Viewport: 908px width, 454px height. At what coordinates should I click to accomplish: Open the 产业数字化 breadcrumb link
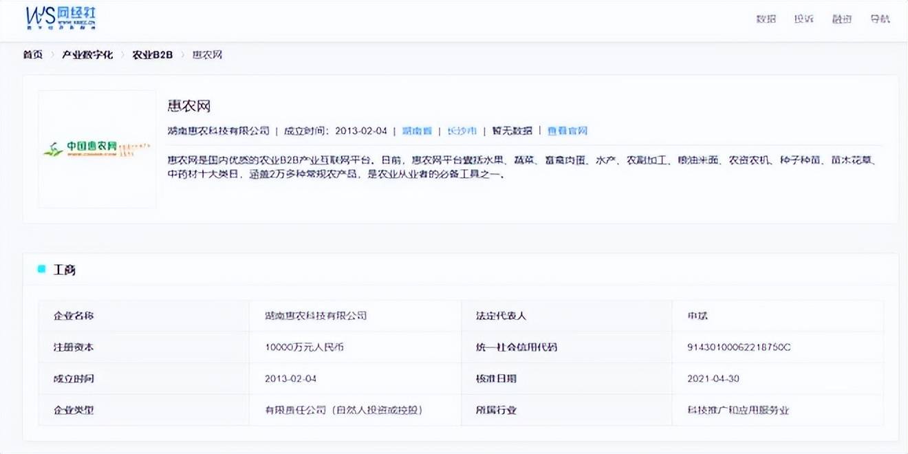[x=87, y=55]
